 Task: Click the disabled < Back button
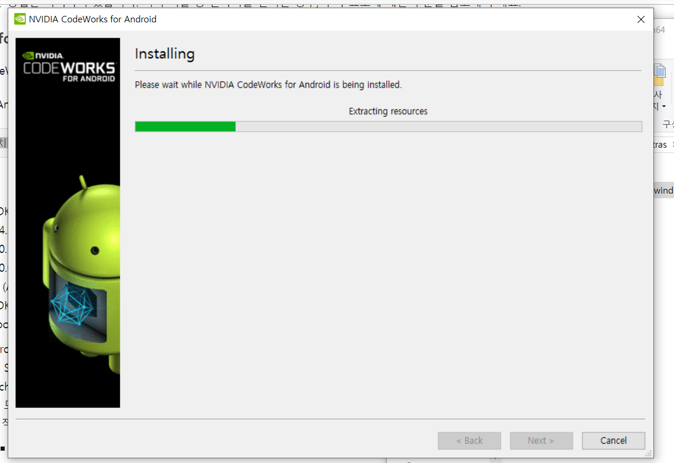pos(469,441)
